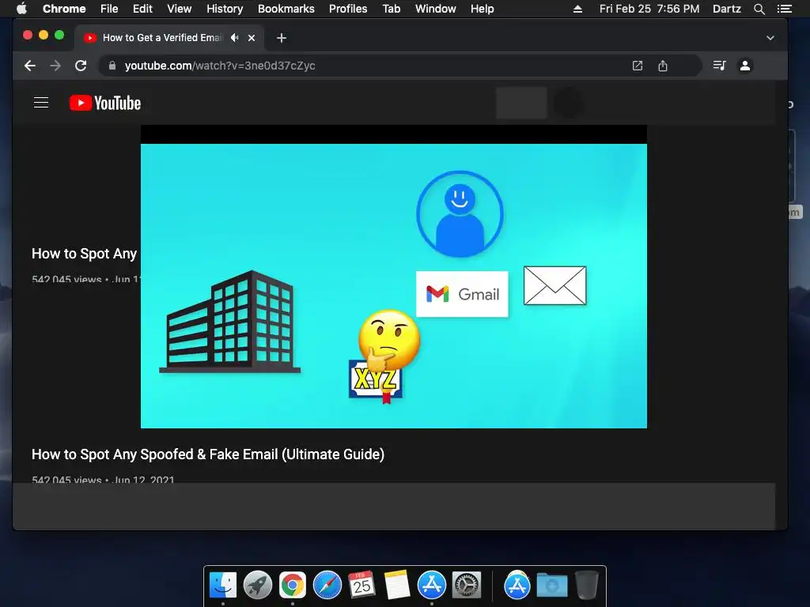This screenshot has height=607, width=810.
Task: Open the App Store icon beside Notes
Action: click(431, 586)
